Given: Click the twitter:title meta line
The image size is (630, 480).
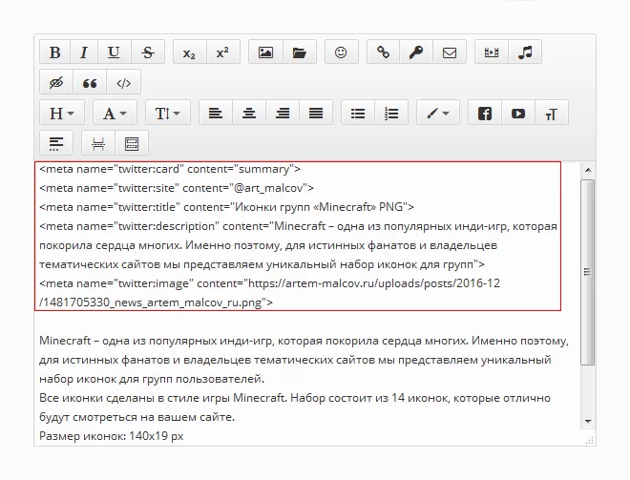Looking at the screenshot, I should coord(226,207).
